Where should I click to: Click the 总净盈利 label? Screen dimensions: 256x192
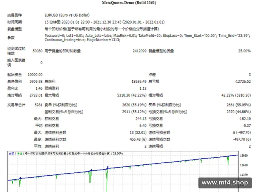14,82
